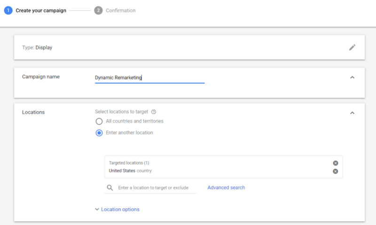Open the Advanced search link
The height and width of the screenshot is (225, 376).
pyautogui.click(x=226, y=187)
